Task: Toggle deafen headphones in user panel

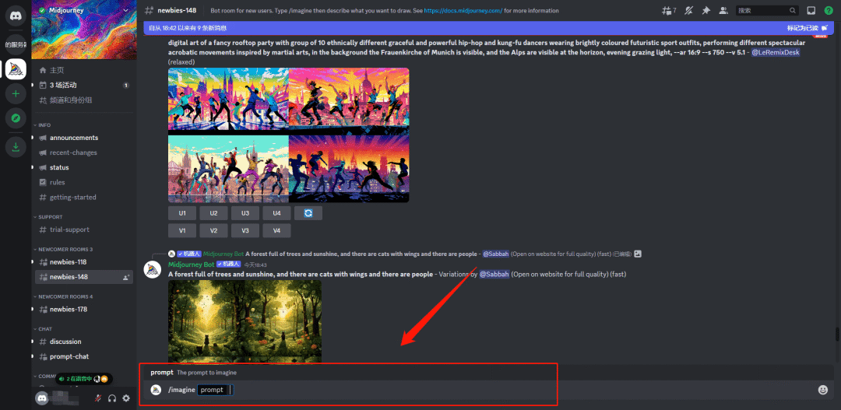Action: click(112, 398)
